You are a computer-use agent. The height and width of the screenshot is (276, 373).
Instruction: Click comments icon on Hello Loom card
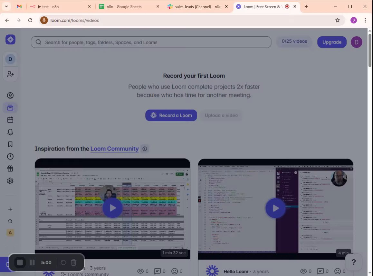pos(320,271)
